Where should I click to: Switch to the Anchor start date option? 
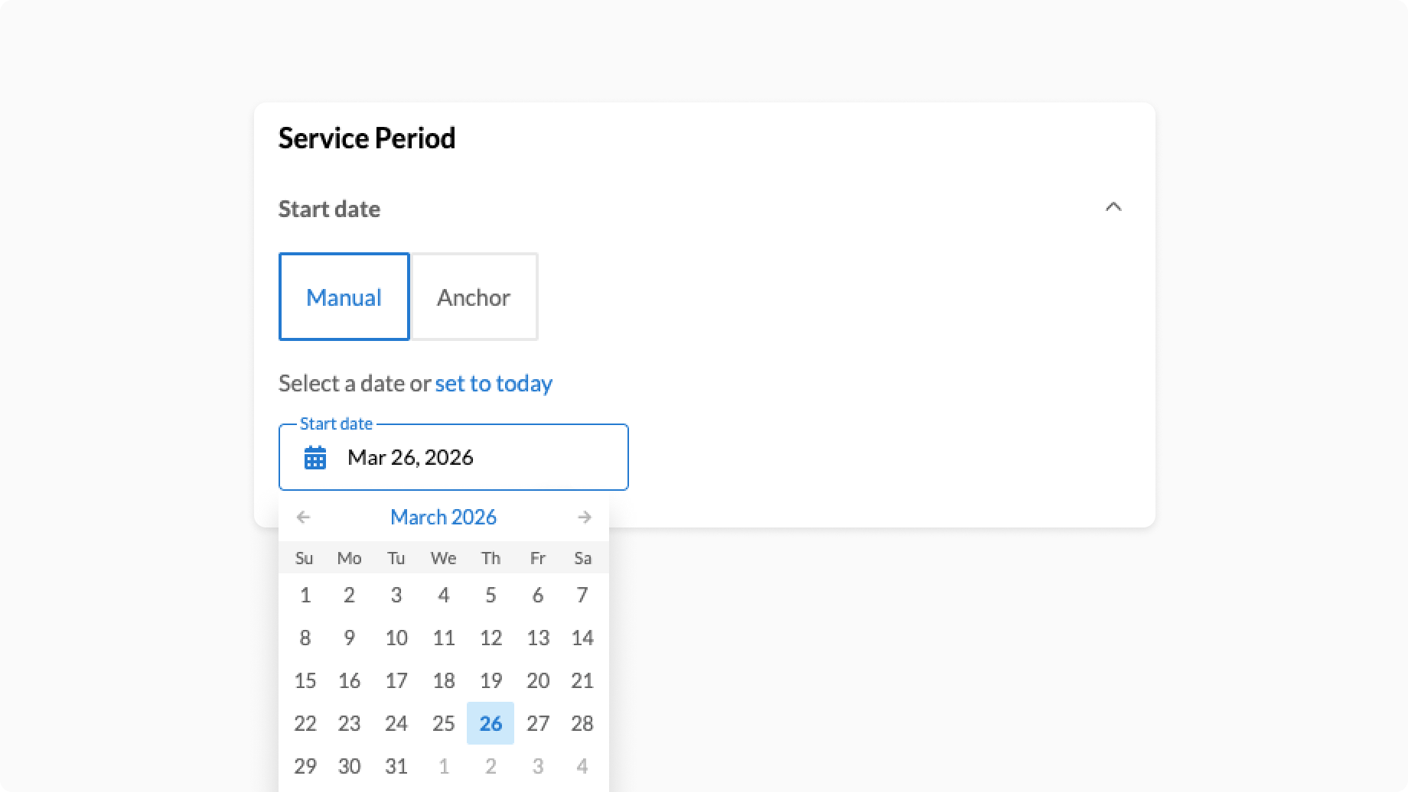point(474,297)
